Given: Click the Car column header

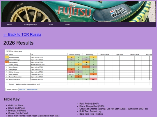Looking at the screenshot, I should 49,55.
